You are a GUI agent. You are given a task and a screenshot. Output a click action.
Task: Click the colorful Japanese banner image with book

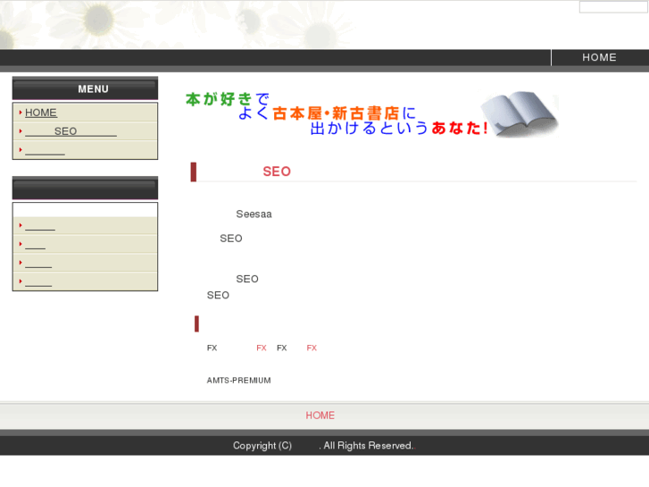371,114
